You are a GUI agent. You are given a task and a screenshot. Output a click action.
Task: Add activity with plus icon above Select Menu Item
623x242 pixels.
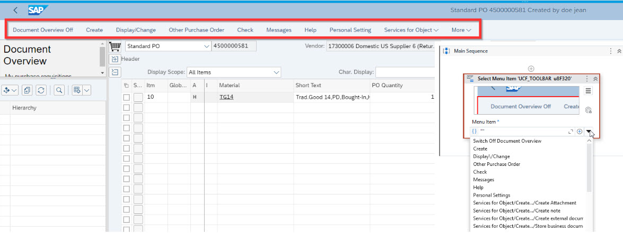click(x=531, y=69)
